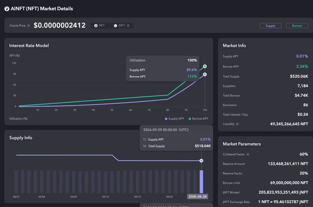The height and width of the screenshot is (207, 313).
Task: Click the 09/14 date axis label
Action: pos(105,196)
